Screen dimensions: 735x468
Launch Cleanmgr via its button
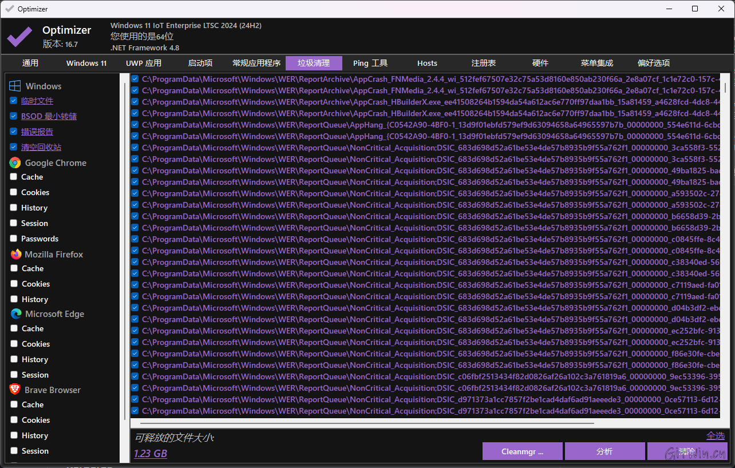pos(522,451)
